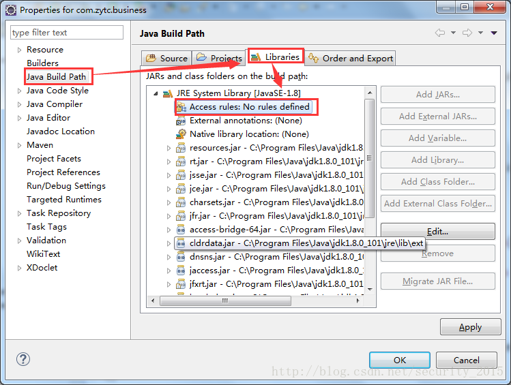Expand the resources.jar entry
The height and width of the screenshot is (385, 511).
click(169, 148)
